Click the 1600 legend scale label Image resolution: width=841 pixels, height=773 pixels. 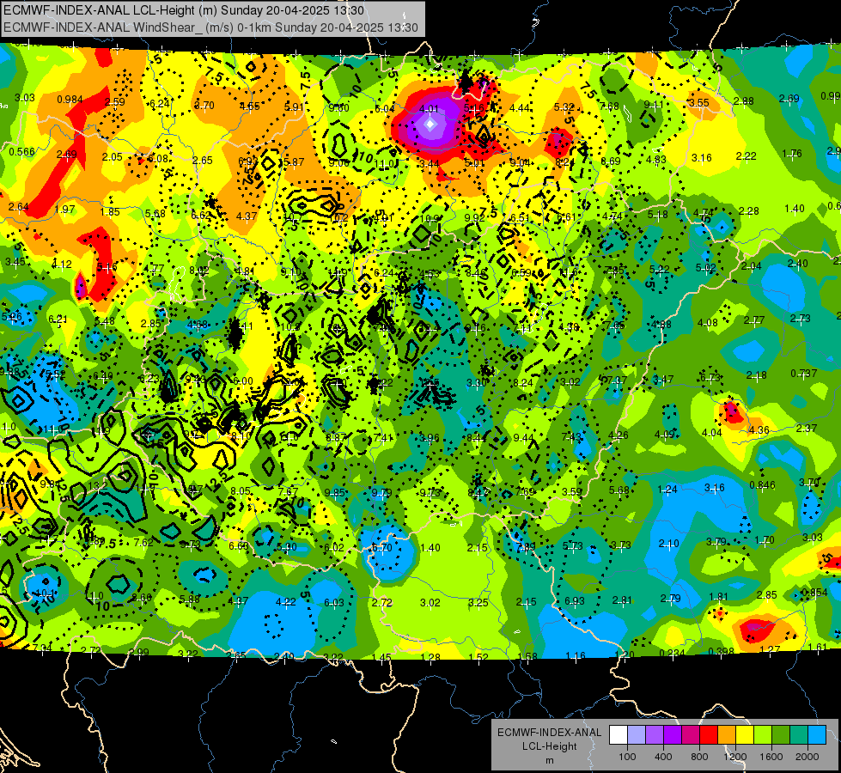771,757
